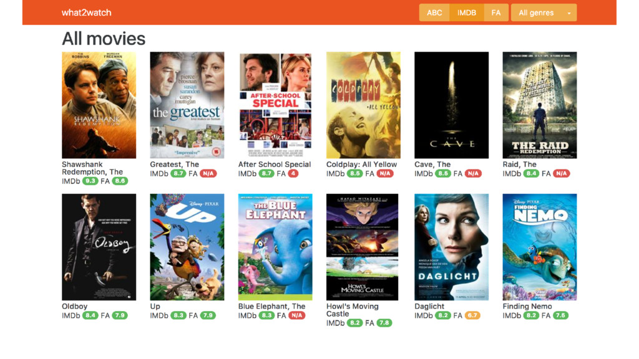Open The Raid Redemption poster
The height and width of the screenshot is (359, 639).
point(540,105)
